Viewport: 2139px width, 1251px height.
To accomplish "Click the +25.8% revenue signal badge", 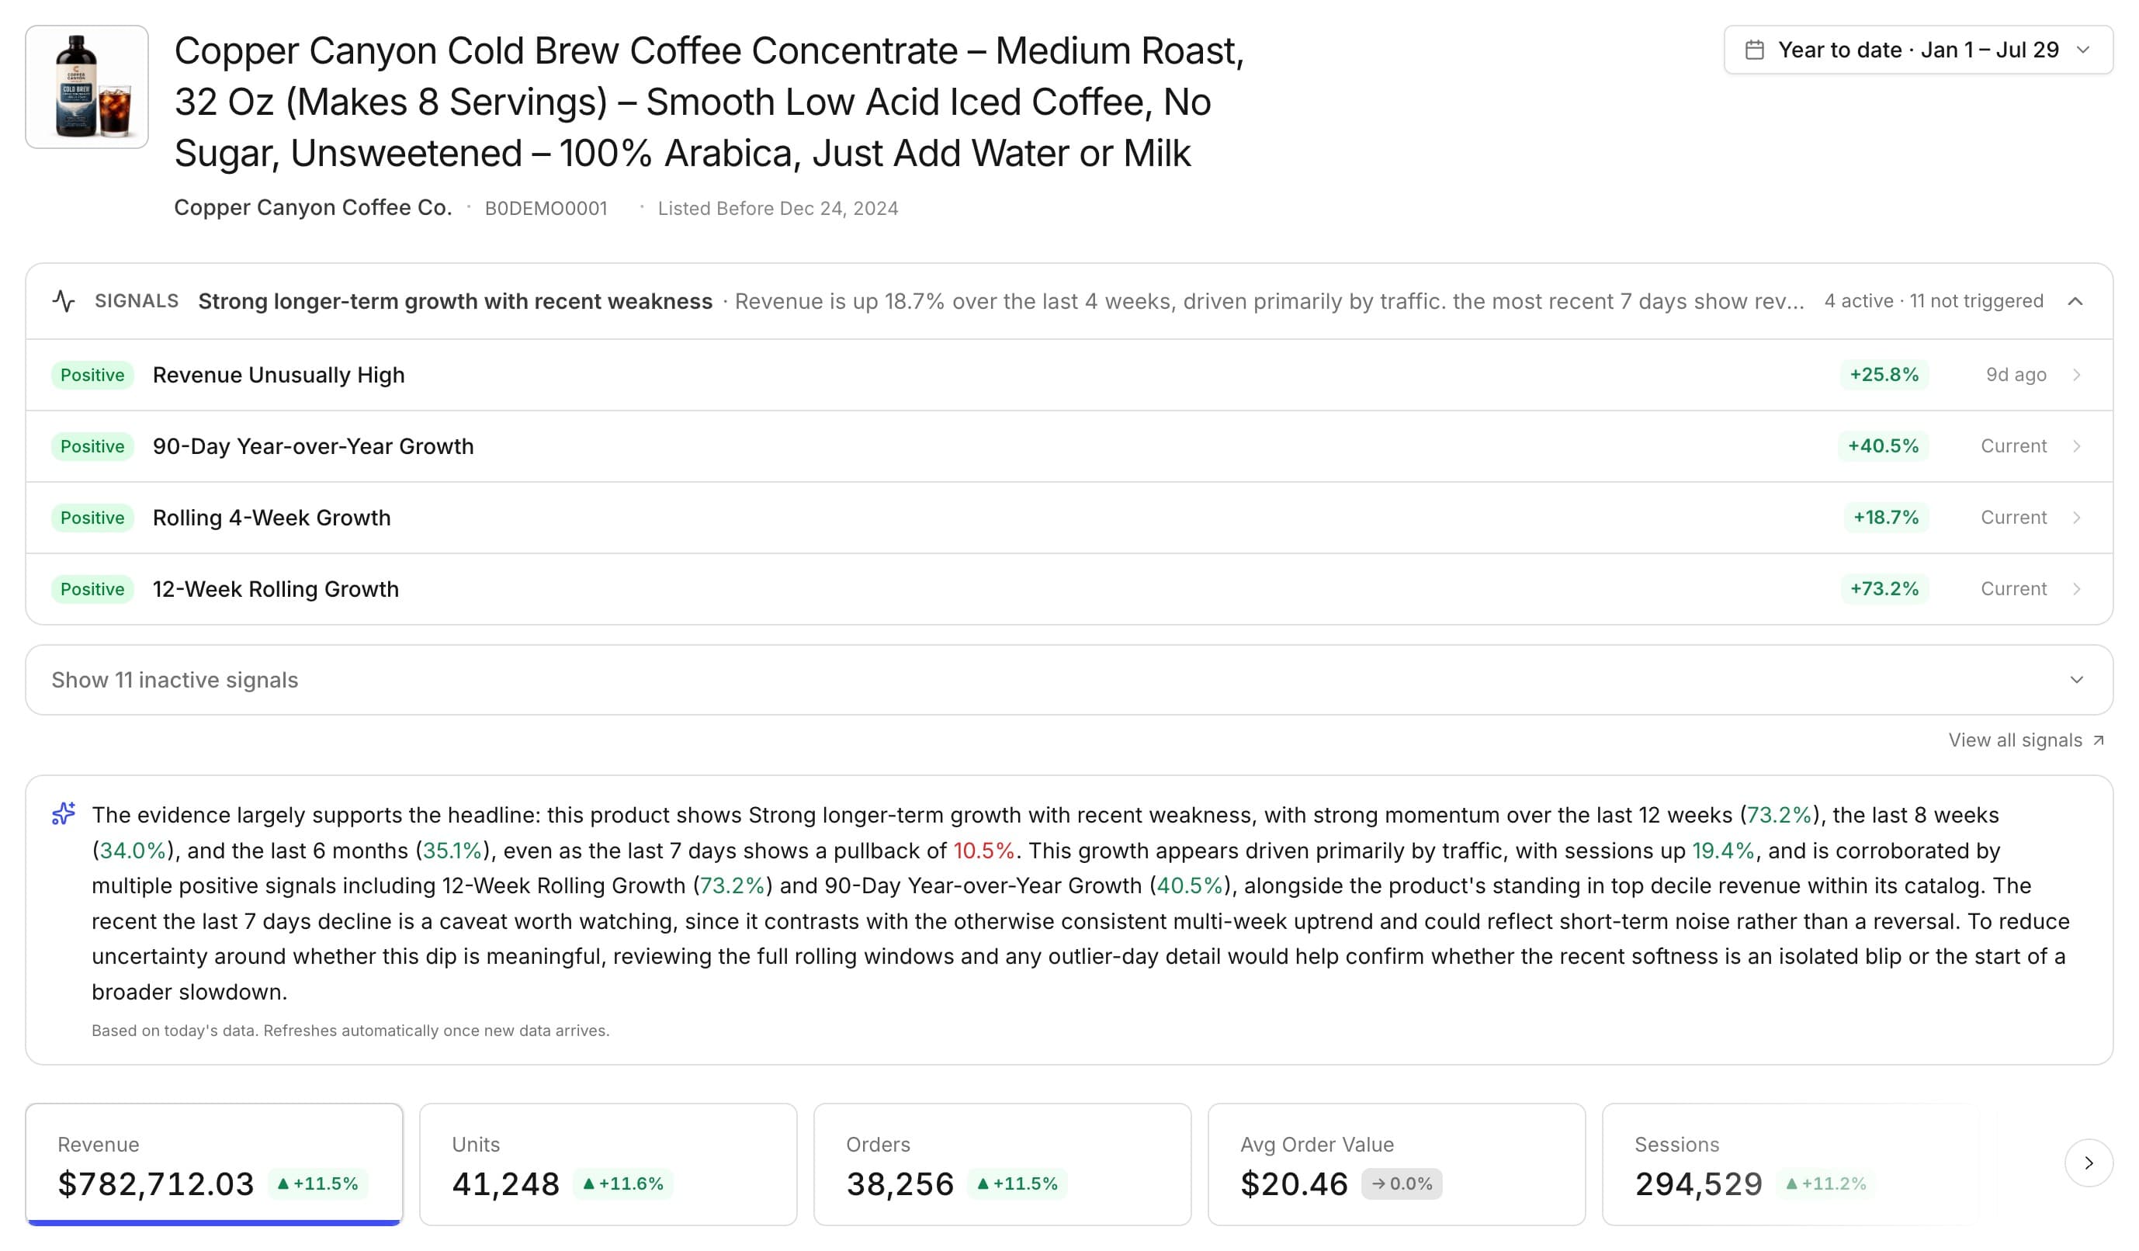I will [1884, 375].
